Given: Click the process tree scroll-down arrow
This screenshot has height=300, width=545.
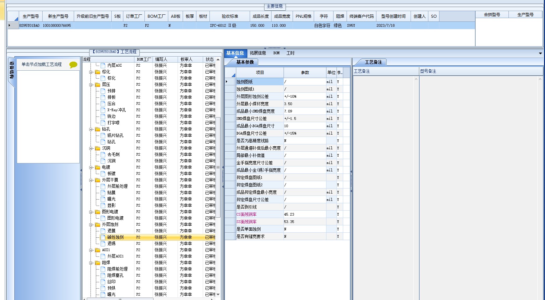Looking at the screenshot, I should [x=218, y=294].
